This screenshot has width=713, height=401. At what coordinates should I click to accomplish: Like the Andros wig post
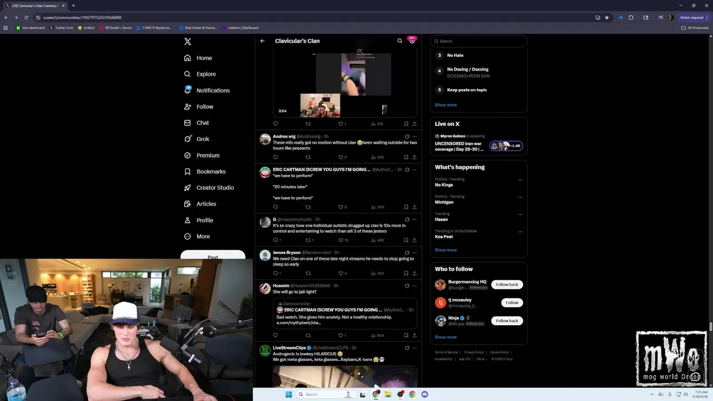(340, 157)
